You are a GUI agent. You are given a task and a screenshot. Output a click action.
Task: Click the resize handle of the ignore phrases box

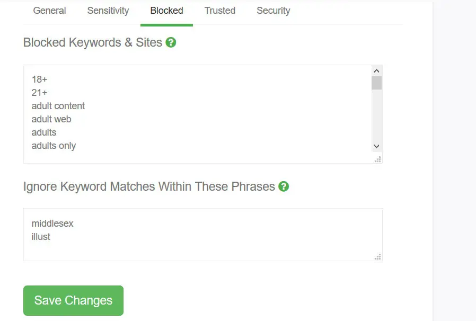click(x=378, y=257)
